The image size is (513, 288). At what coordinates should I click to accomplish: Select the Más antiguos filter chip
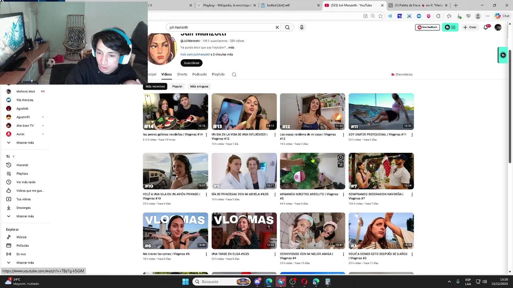(199, 86)
